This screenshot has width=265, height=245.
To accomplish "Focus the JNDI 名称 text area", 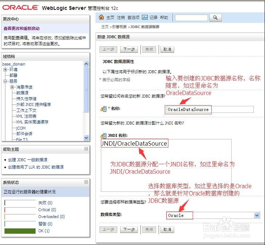I will tap(166, 165).
